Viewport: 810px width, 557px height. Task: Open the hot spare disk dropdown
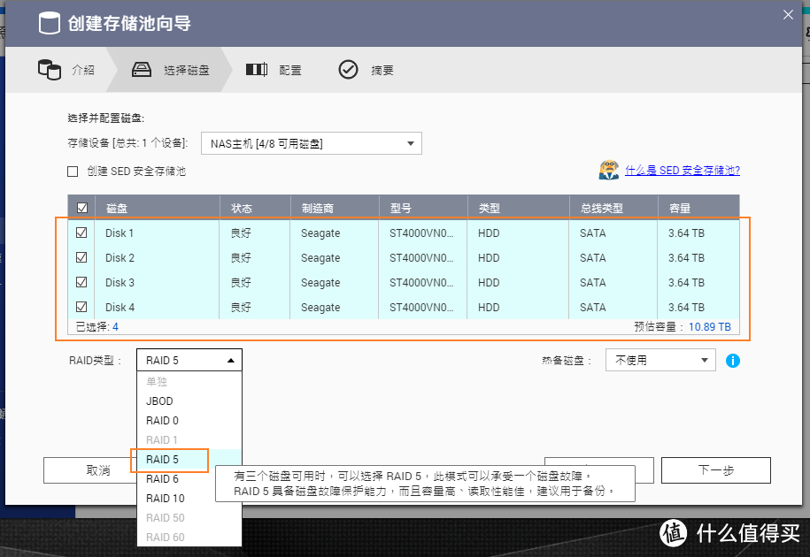click(660, 360)
